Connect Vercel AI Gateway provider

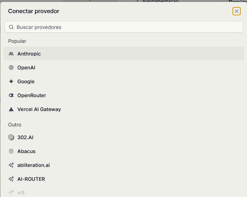coord(124,109)
